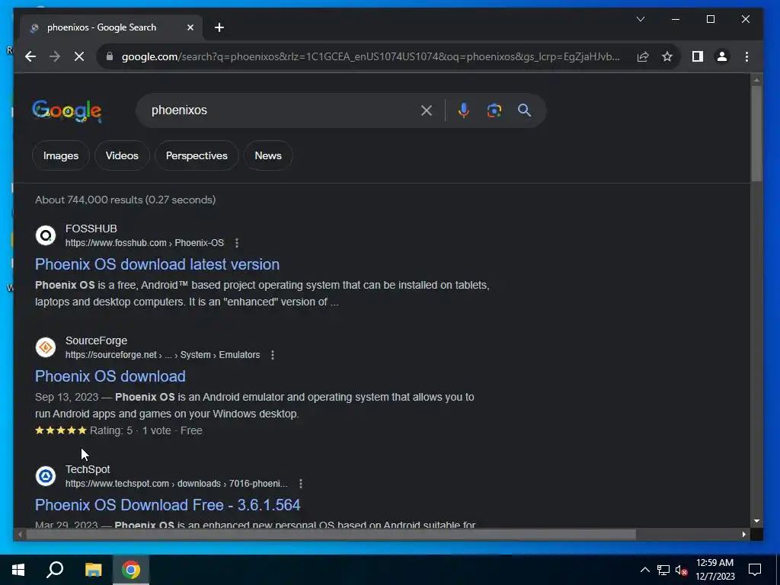Image resolution: width=780 pixels, height=585 pixels.
Task: Click the 'Rating: 5 · 1 vote · Free' text
Action: (145, 431)
